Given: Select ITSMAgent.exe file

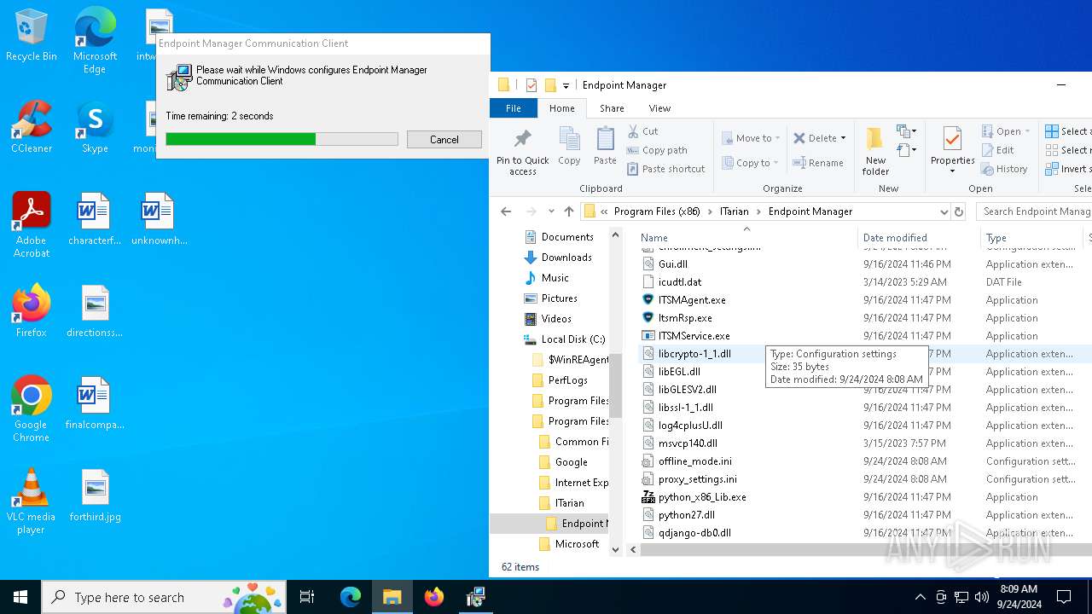Looking at the screenshot, I should click(x=692, y=300).
